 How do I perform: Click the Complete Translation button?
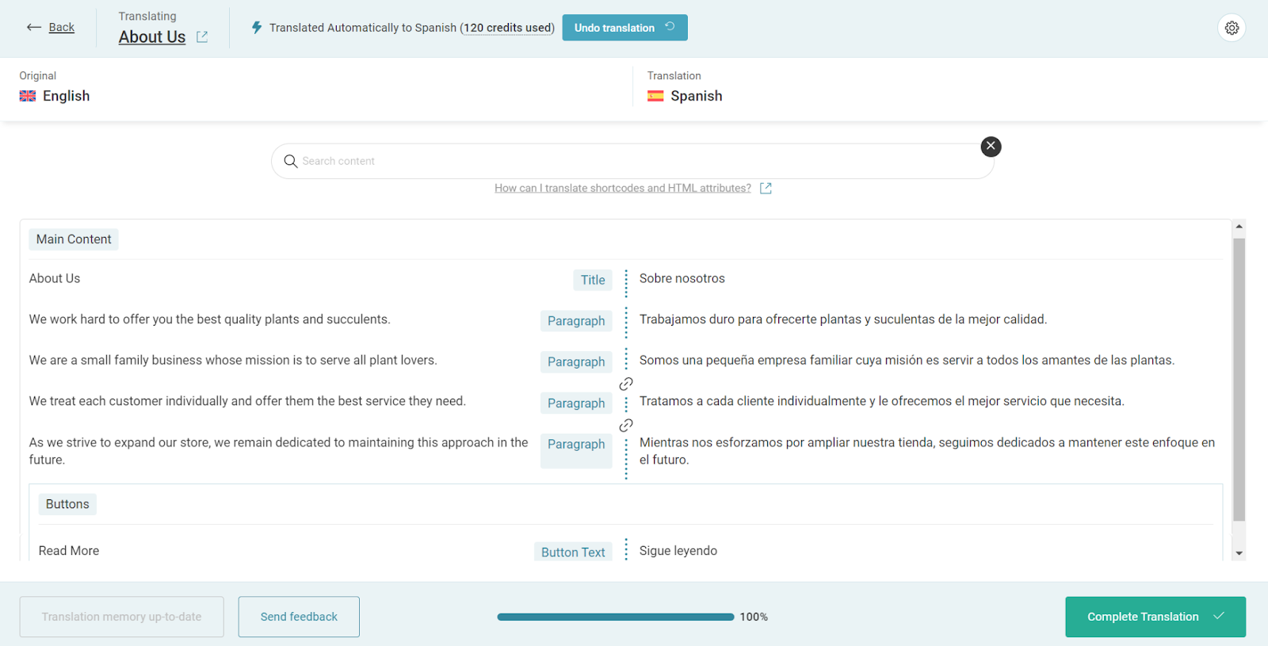(1155, 617)
